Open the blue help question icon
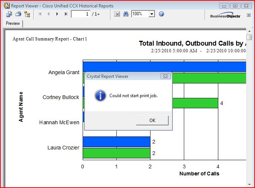The height and width of the screenshot is (188, 255). [x=161, y=14]
